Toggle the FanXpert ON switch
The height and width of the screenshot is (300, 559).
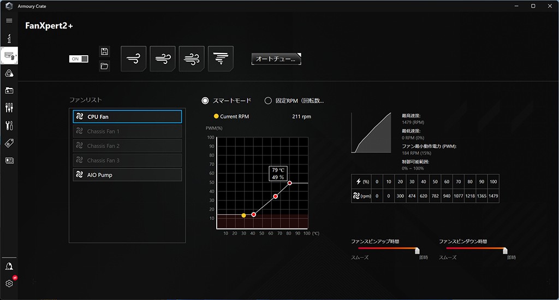(79, 59)
